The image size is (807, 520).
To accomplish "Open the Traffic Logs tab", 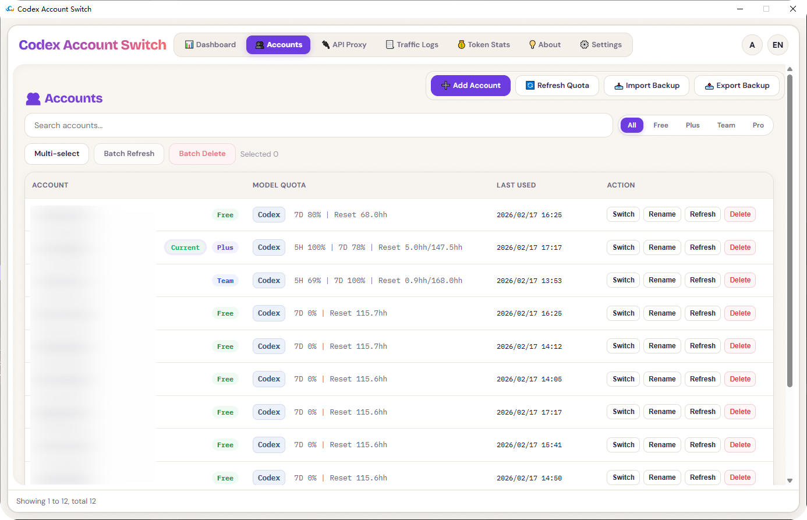I will point(412,45).
